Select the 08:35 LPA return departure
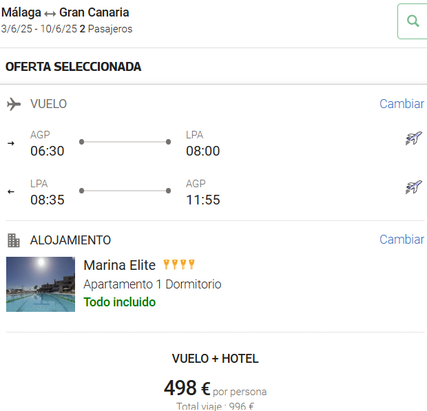 point(47,200)
